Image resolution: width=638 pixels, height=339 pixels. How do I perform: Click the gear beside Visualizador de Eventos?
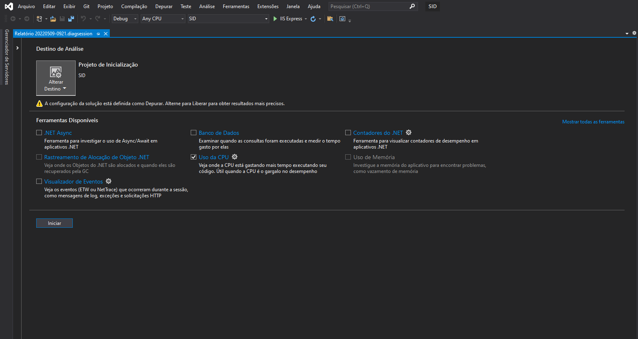[109, 181]
